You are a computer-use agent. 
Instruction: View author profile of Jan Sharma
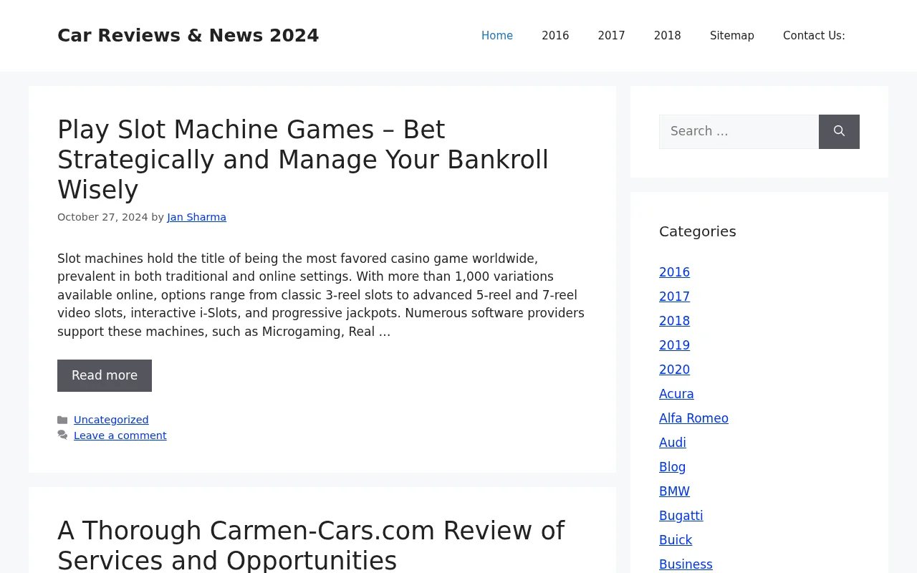pyautogui.click(x=196, y=216)
